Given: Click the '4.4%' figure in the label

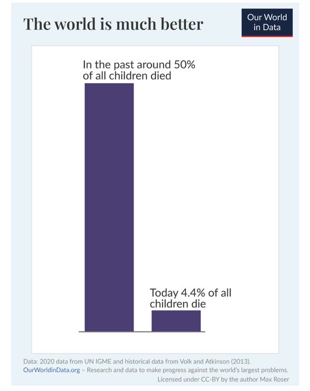Looking at the screenshot, I should [193, 293].
